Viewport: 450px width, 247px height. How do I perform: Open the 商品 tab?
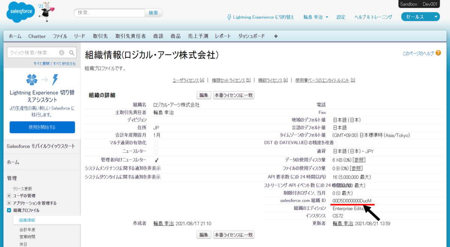point(175,36)
